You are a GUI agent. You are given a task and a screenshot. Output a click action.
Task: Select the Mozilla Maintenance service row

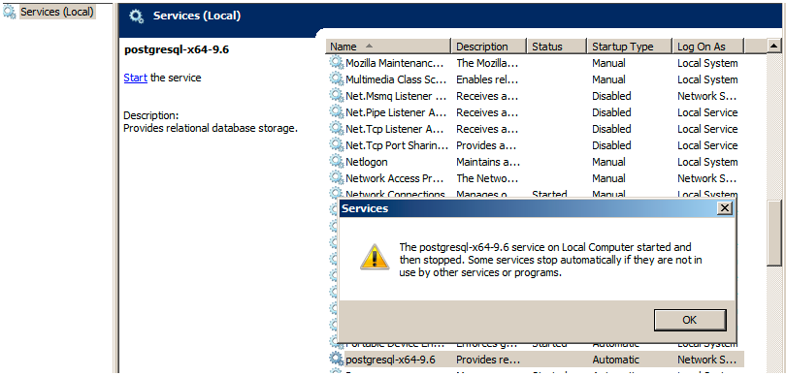536,63
